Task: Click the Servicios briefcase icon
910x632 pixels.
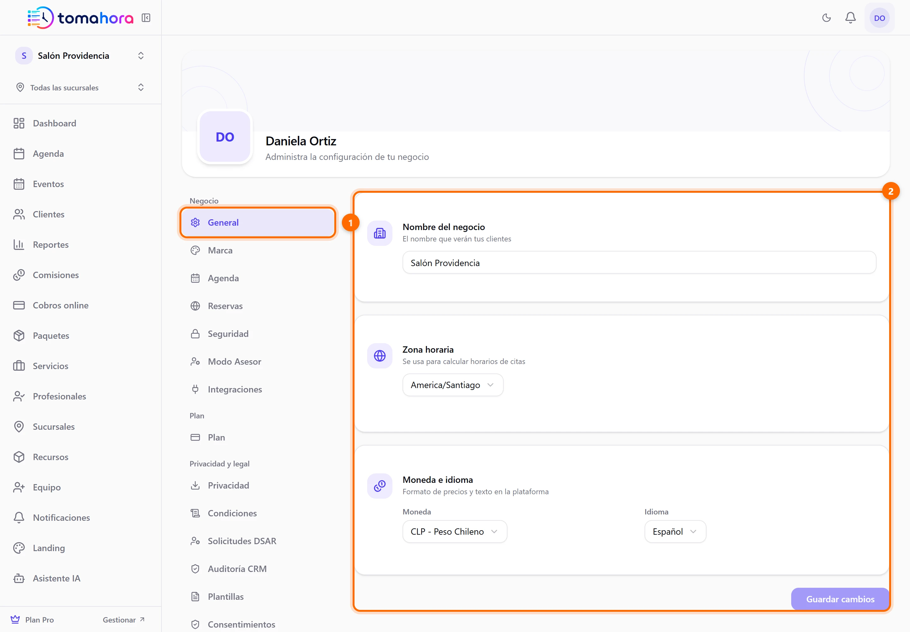Action: point(19,366)
